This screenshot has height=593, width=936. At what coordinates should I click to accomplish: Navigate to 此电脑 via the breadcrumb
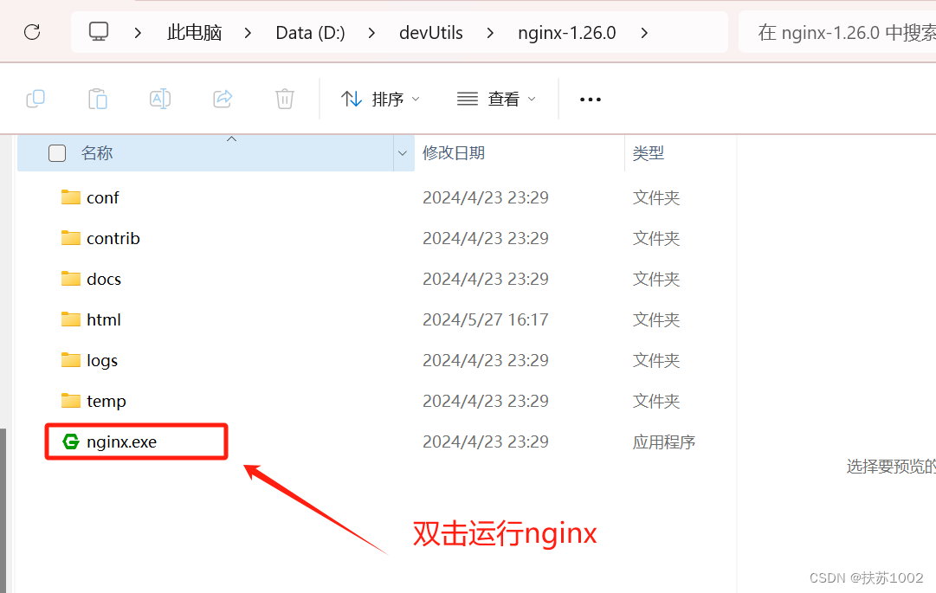(194, 32)
